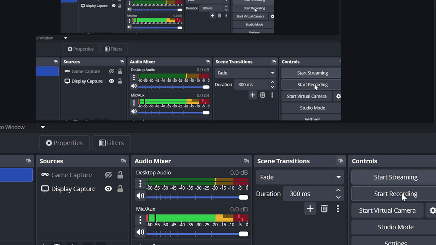
Task: Toggle Display Capture lock in the largest OBS view
Action: (x=120, y=189)
